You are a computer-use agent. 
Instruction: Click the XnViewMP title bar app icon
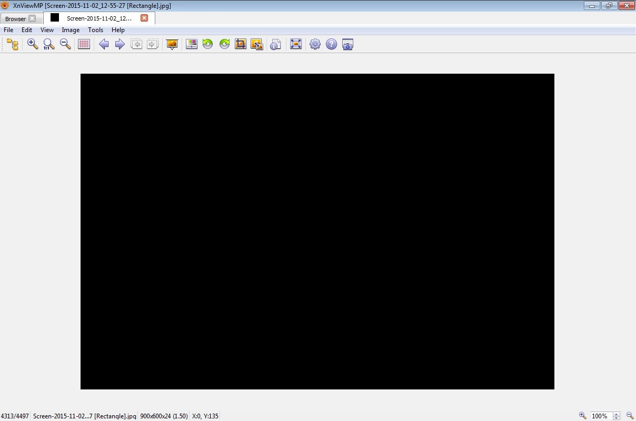click(x=5, y=6)
